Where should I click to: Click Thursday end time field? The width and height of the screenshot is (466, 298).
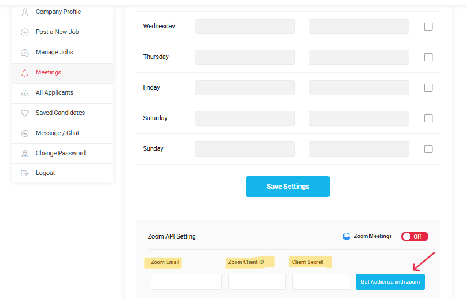[358, 57]
